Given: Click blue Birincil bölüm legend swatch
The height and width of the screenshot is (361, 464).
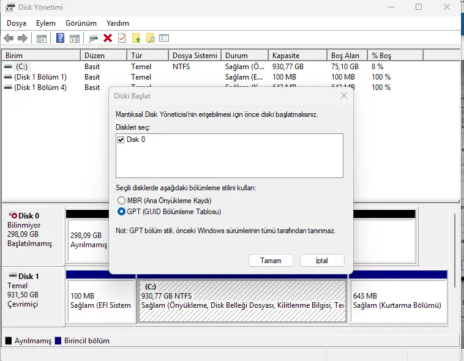Looking at the screenshot, I should pos(58,341).
